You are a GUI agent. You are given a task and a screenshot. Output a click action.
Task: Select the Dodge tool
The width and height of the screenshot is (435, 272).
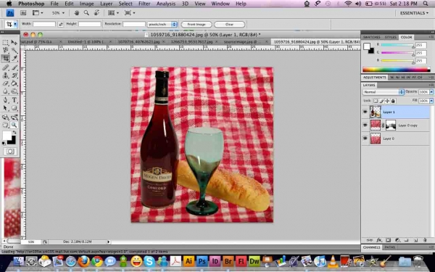(14, 91)
